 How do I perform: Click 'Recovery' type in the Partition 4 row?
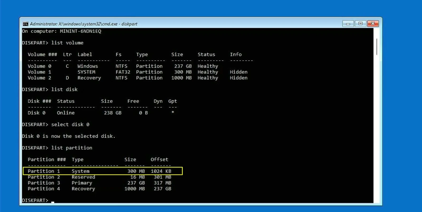coord(83,189)
